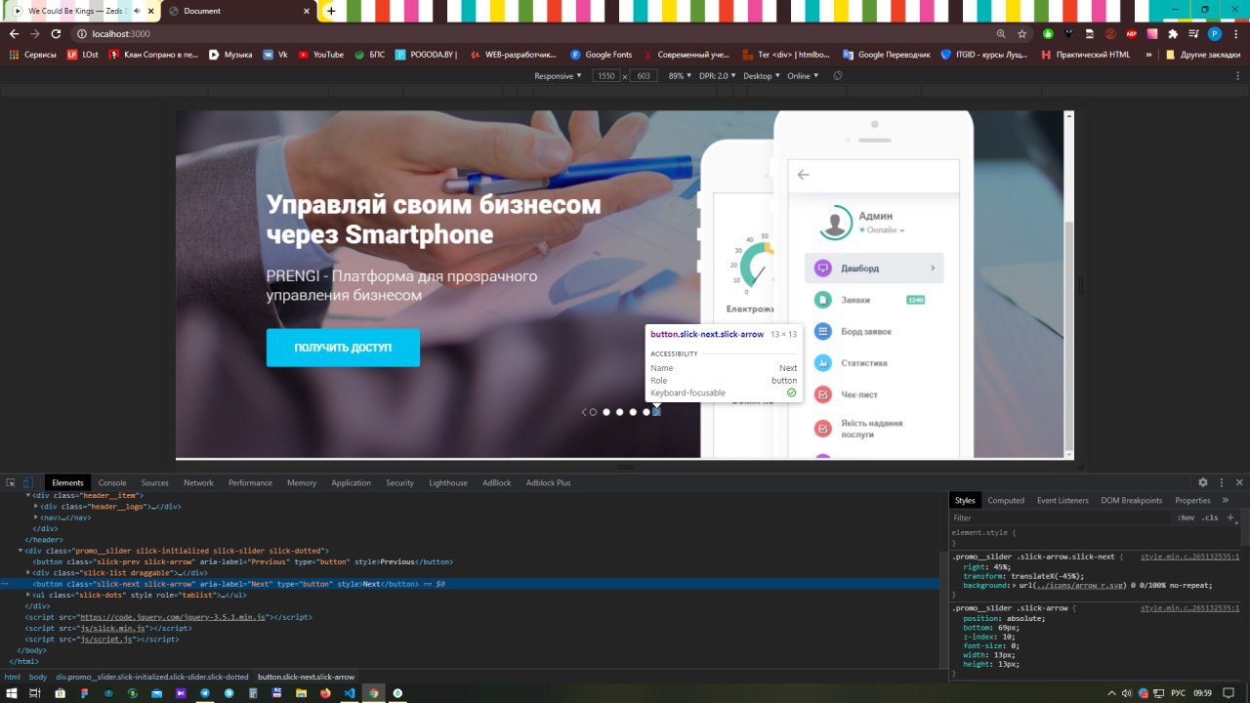Open the 89% zoom dropdown

coord(680,76)
